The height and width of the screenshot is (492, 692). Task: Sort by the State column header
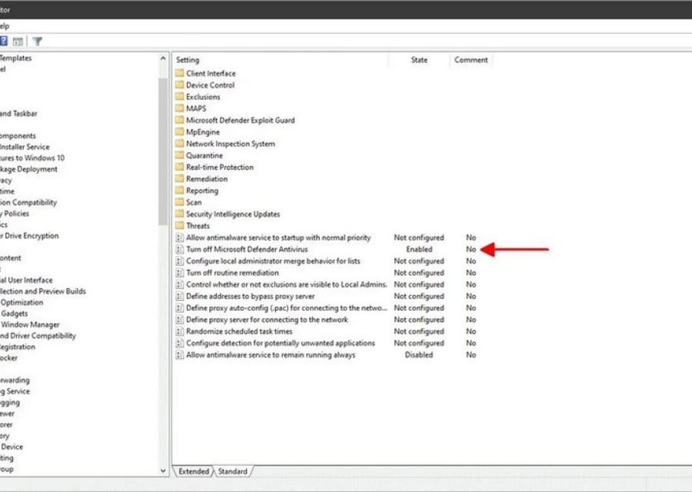[419, 60]
